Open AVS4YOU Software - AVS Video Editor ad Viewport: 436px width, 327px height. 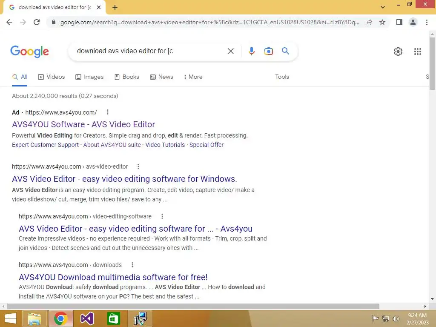pyautogui.click(x=83, y=124)
